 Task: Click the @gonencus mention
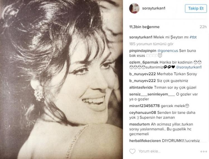click(167, 51)
